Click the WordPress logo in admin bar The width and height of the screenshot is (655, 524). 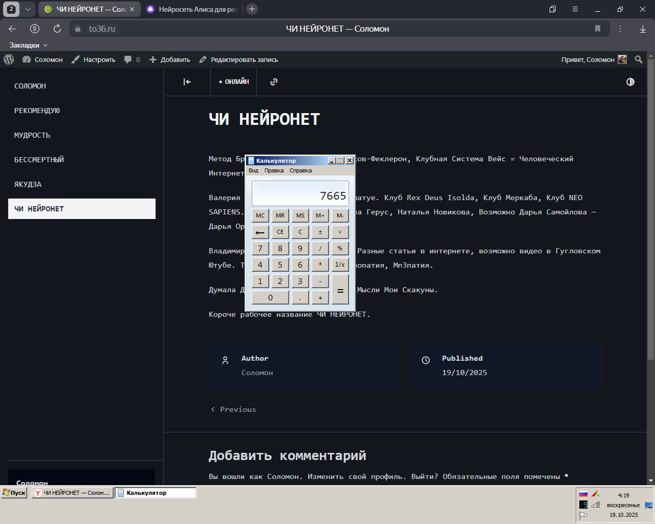click(9, 59)
